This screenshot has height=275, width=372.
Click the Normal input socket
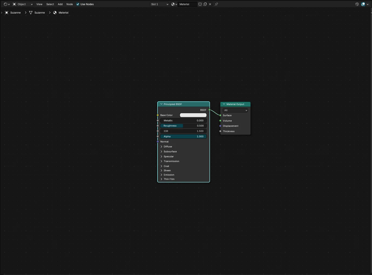pyautogui.click(x=158, y=142)
